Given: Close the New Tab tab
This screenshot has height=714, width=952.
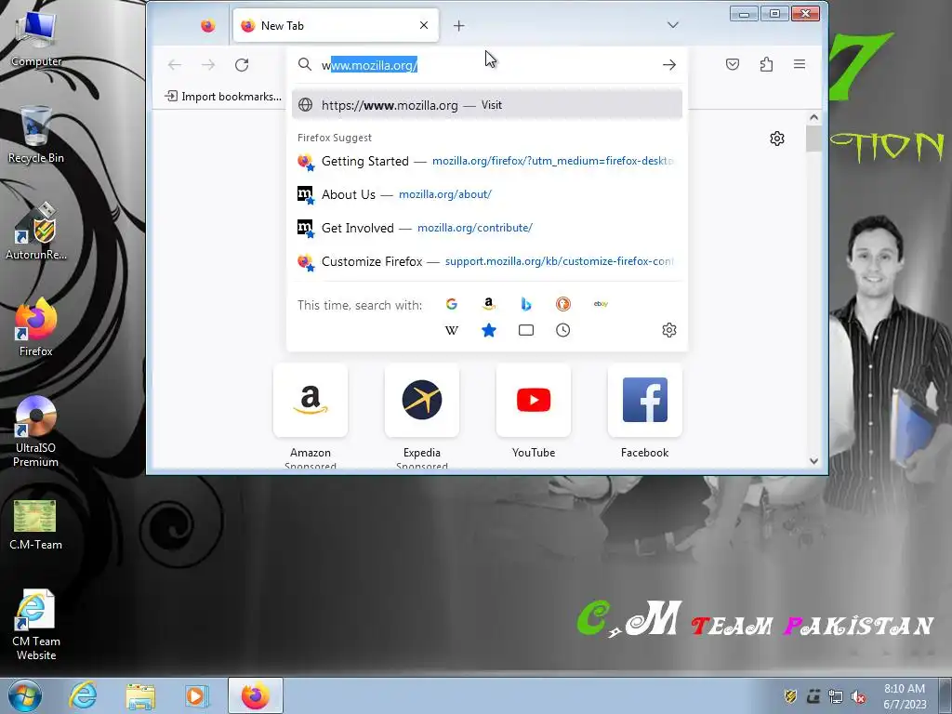Looking at the screenshot, I should click(x=424, y=25).
